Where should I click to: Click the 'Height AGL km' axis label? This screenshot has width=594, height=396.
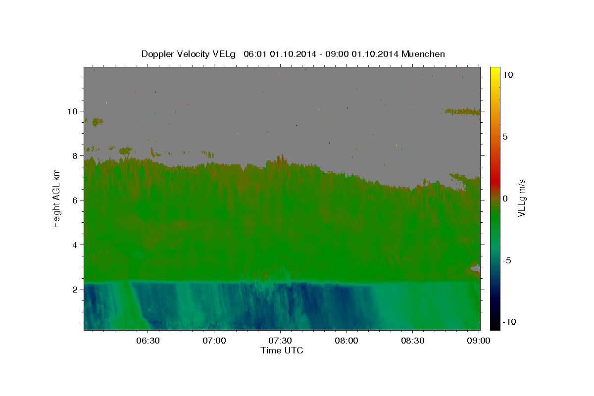(57, 198)
